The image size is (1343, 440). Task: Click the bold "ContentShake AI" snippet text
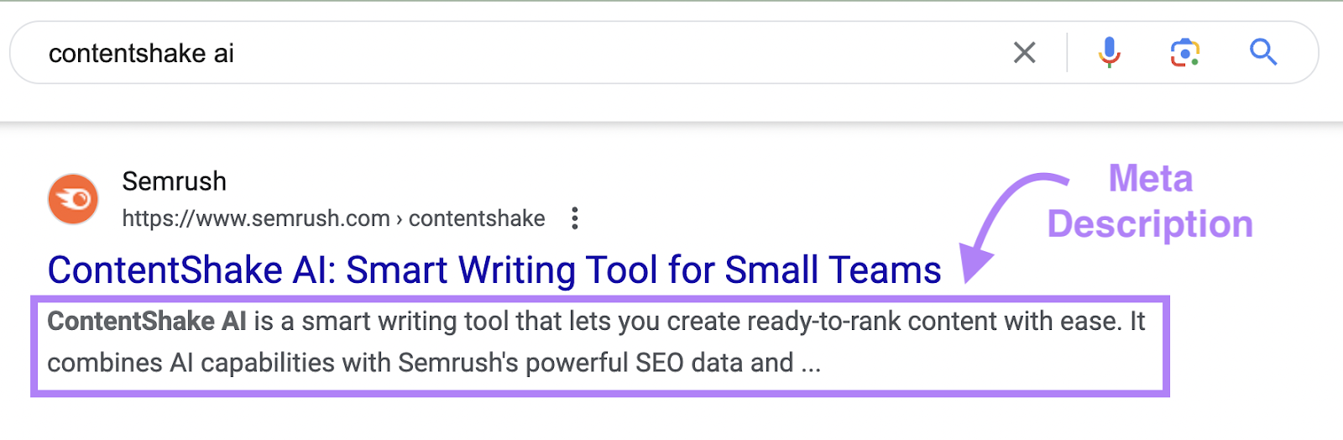coord(147,321)
